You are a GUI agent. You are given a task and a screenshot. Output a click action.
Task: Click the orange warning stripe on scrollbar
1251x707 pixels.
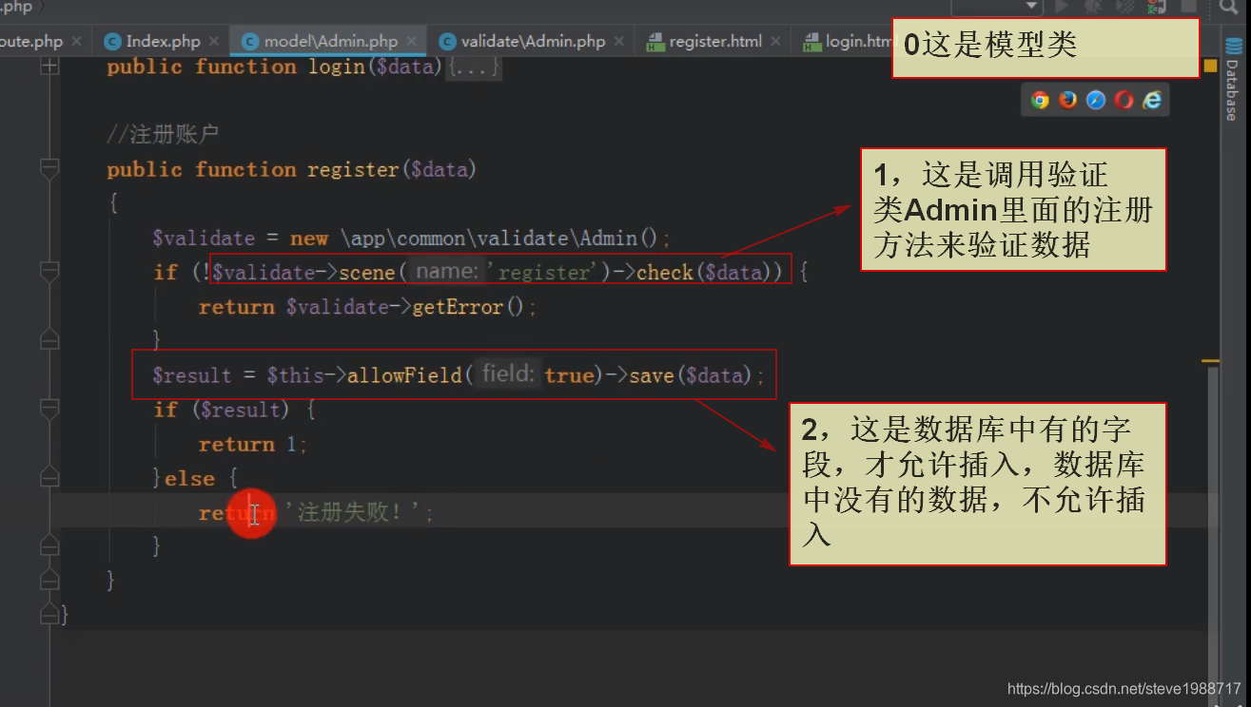click(x=1210, y=361)
